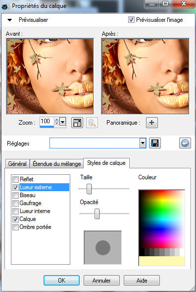Enable the Ombre portée checkbox
The image size is (196, 292).
coord(16,227)
